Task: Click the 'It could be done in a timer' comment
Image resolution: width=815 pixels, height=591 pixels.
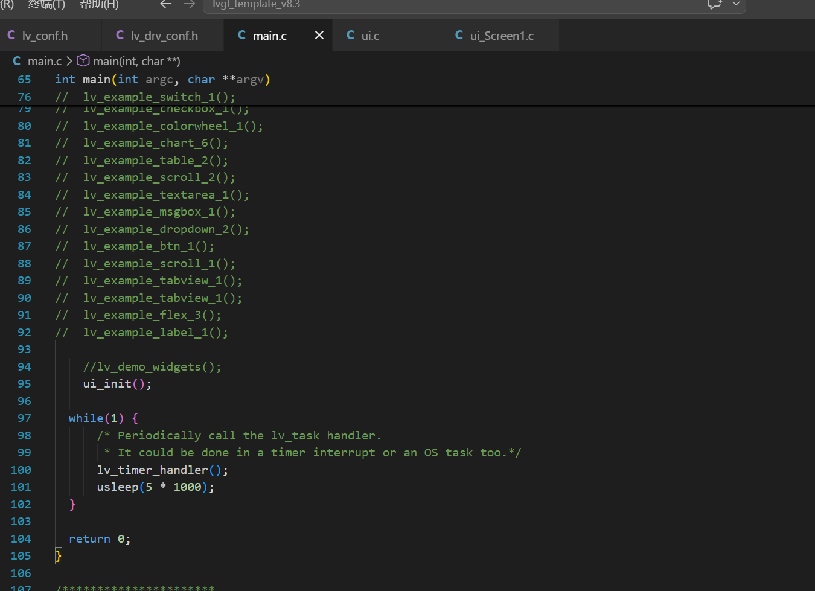Action: click(x=312, y=453)
